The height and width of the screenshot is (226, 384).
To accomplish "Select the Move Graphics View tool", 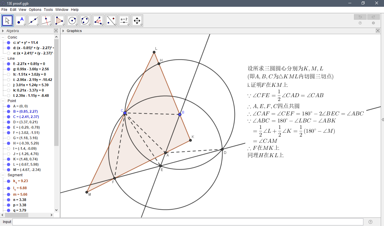I will 137,20.
